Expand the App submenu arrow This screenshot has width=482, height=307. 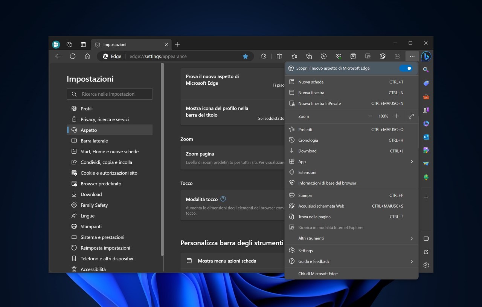click(412, 162)
